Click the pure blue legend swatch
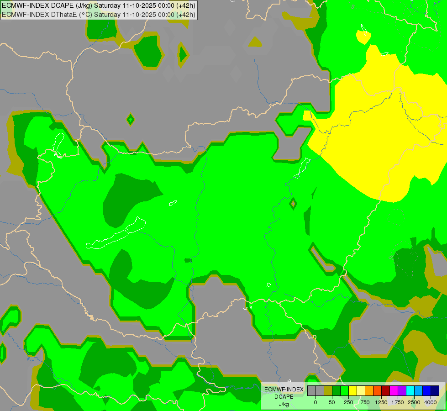The height and width of the screenshot is (411, 447). tap(426, 390)
